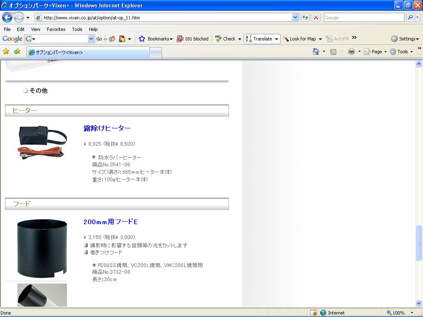The height and width of the screenshot is (317, 423).
Task: Click the scroll down arrow
Action: click(x=419, y=303)
